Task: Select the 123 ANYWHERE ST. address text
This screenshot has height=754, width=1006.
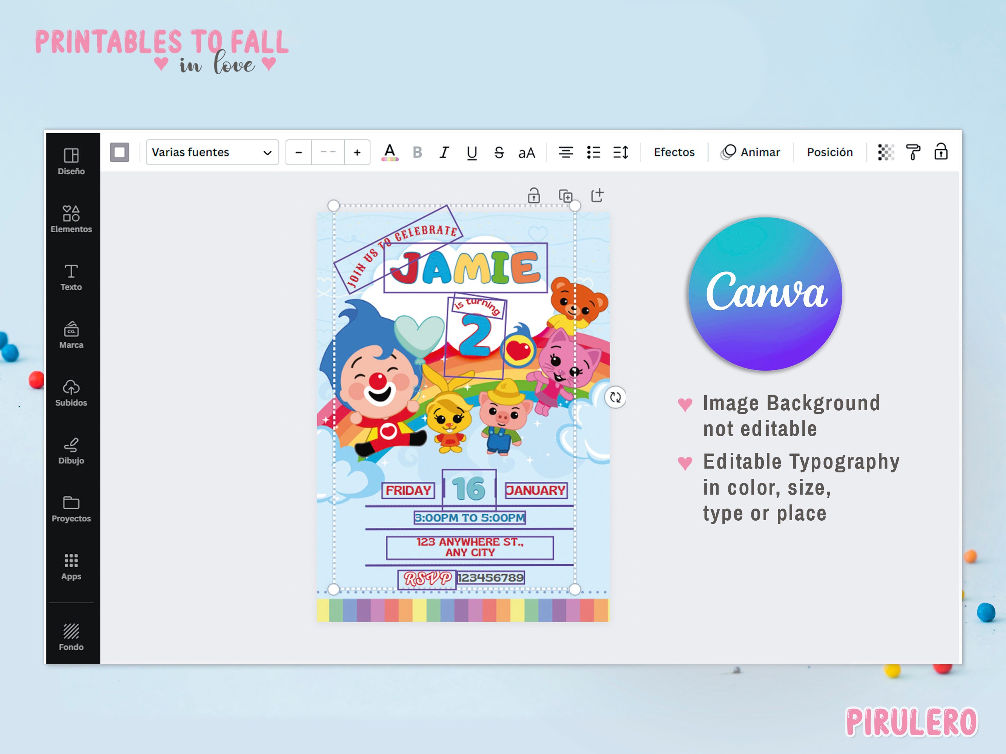Action: 470,547
